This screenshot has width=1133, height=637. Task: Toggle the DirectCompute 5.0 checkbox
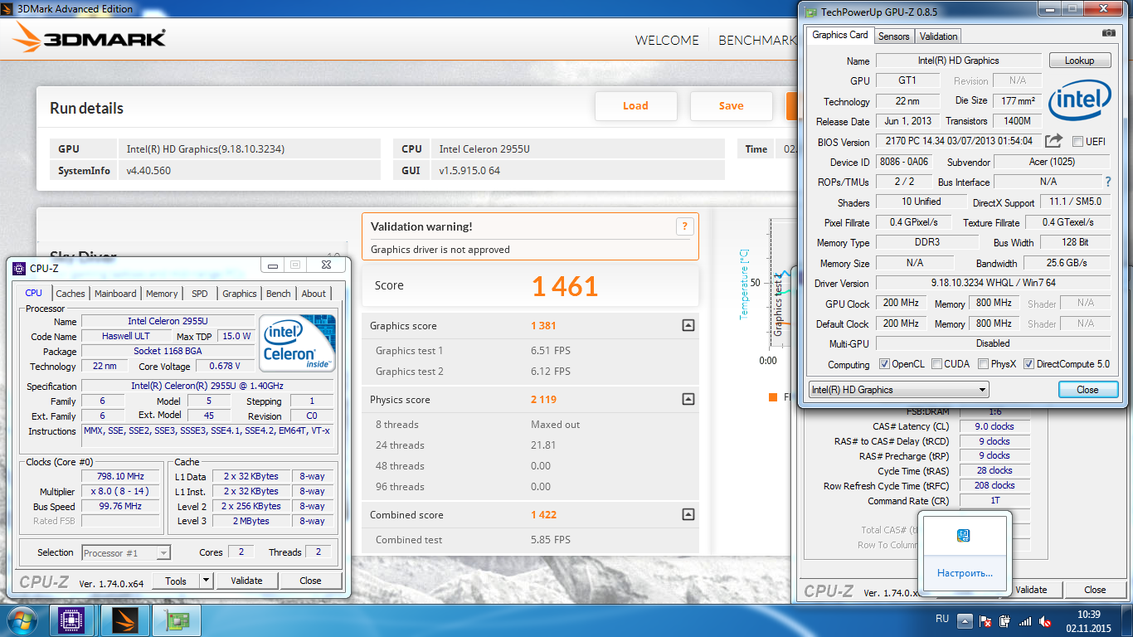[1028, 364]
